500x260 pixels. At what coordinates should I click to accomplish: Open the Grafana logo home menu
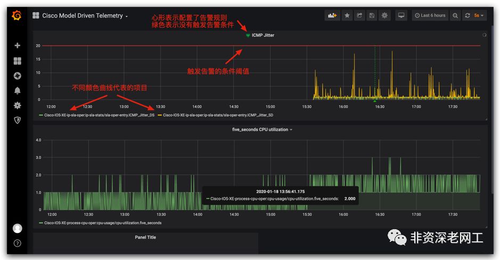pyautogui.click(x=17, y=15)
